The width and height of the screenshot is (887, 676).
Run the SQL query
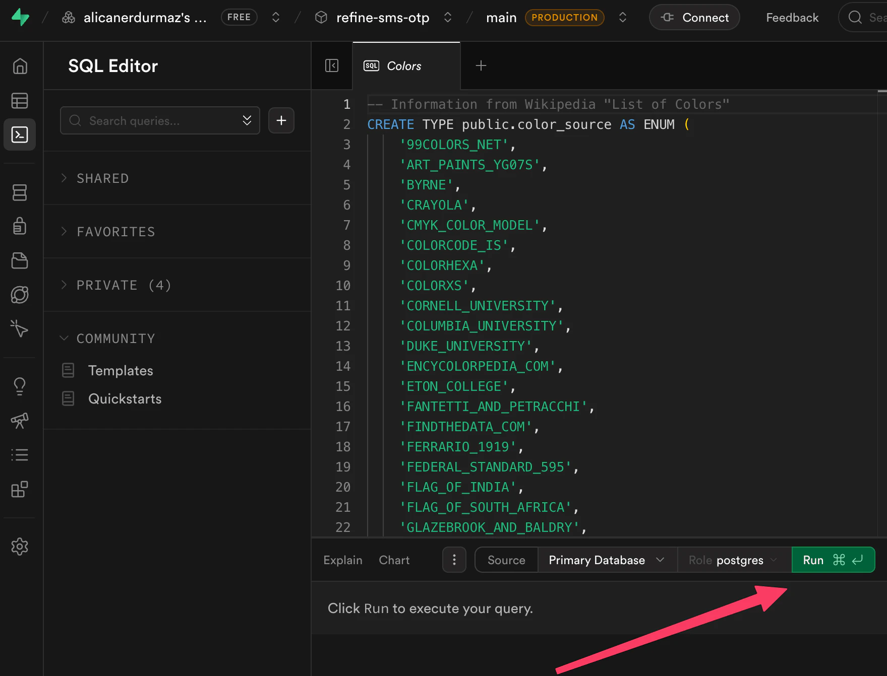[x=833, y=560]
